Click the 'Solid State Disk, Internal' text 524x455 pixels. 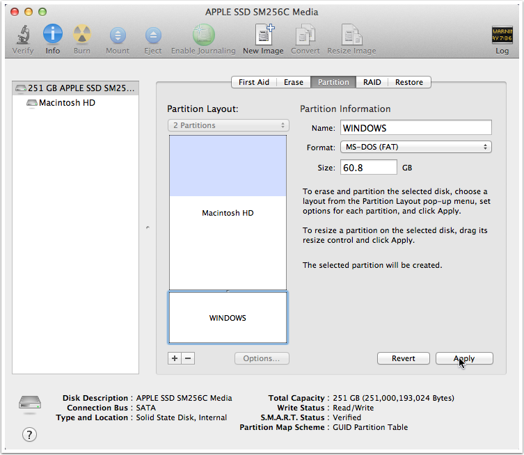181,417
